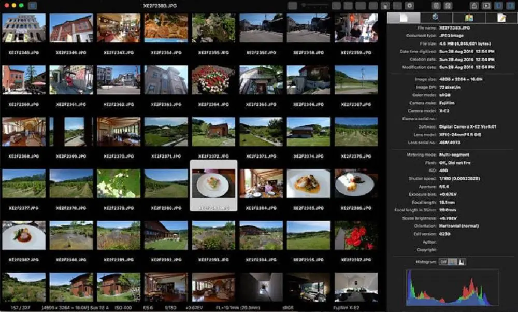The image size is (518, 312).
Task: Select the luminance histogram mode
Action: point(462,262)
